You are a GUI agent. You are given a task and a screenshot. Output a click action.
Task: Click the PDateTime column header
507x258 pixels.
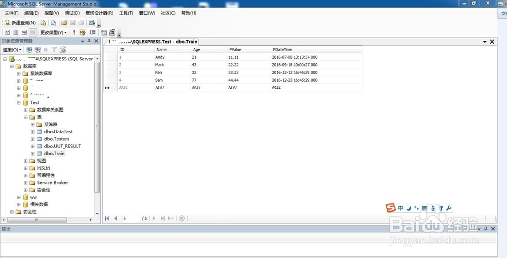click(316, 50)
